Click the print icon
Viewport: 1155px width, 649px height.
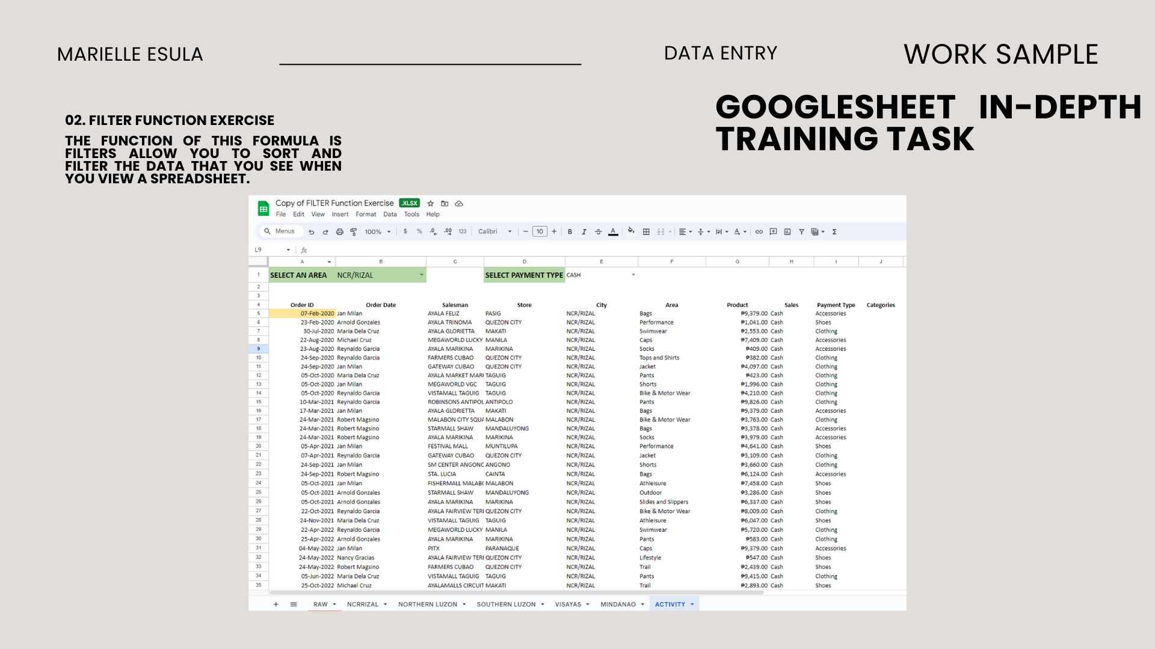point(339,232)
